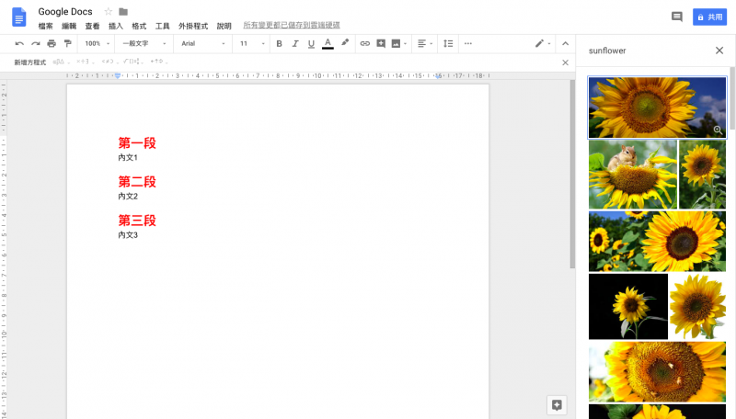Click the 第一段 heading
The height and width of the screenshot is (419, 736).
[x=137, y=143]
